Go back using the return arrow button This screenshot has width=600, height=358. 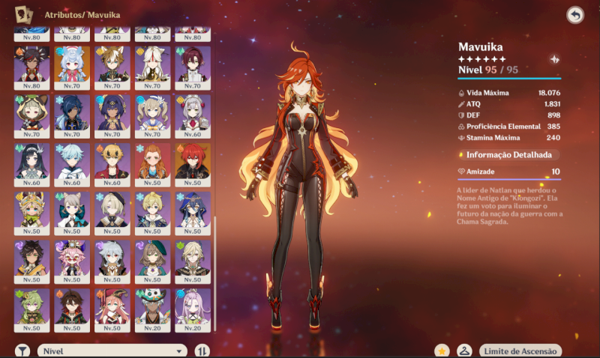[574, 15]
